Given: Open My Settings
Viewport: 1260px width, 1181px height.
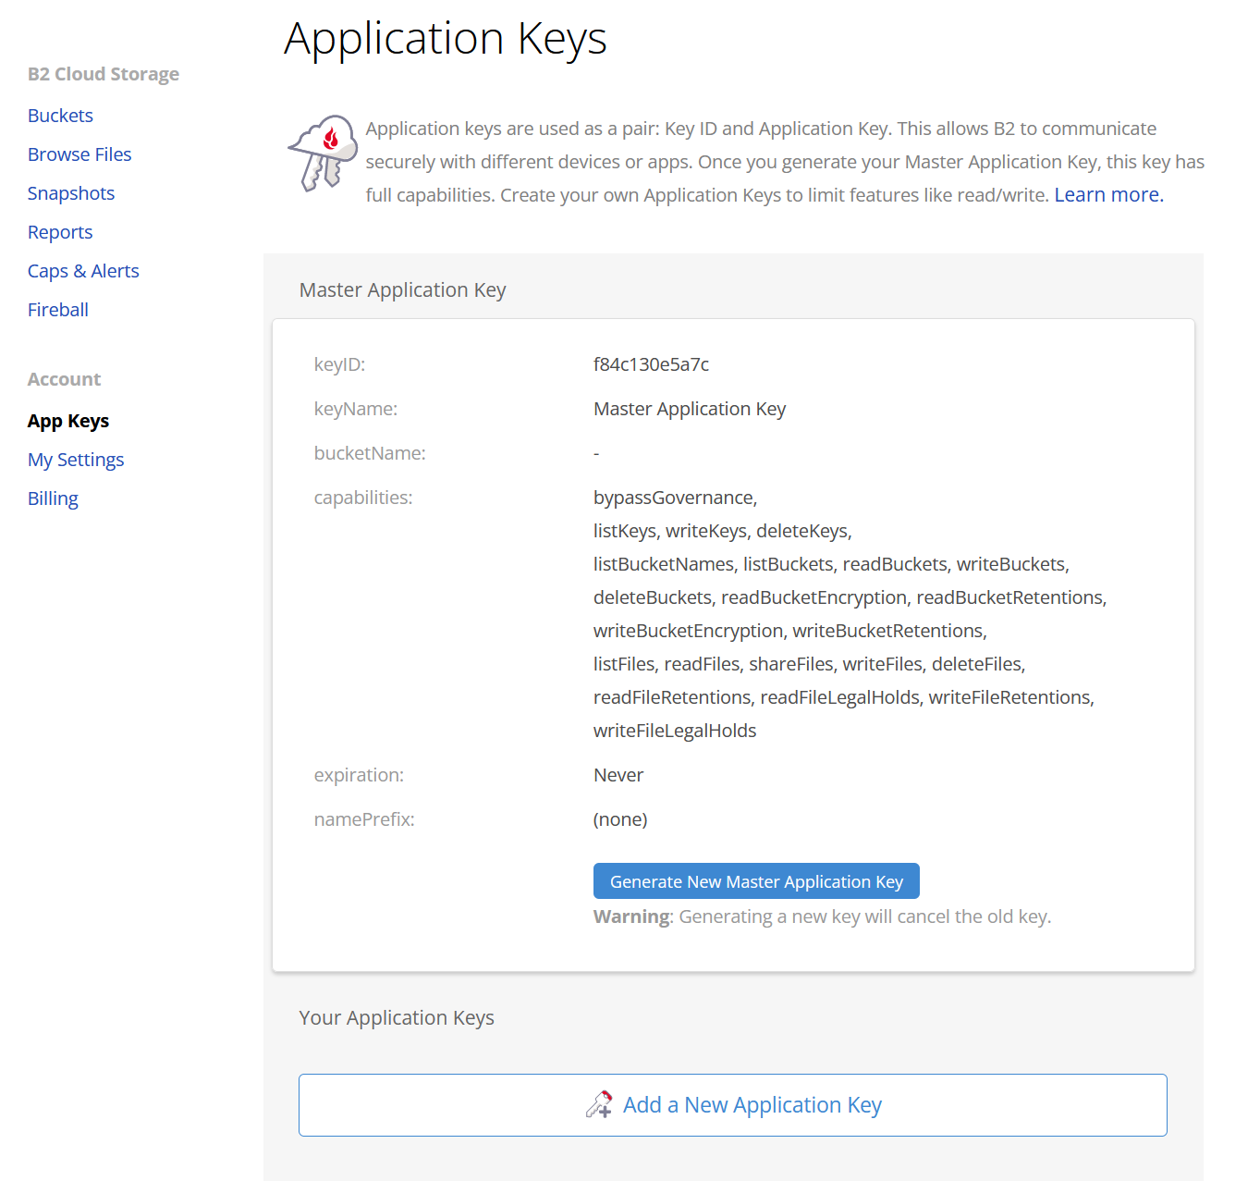Looking at the screenshot, I should 76,460.
